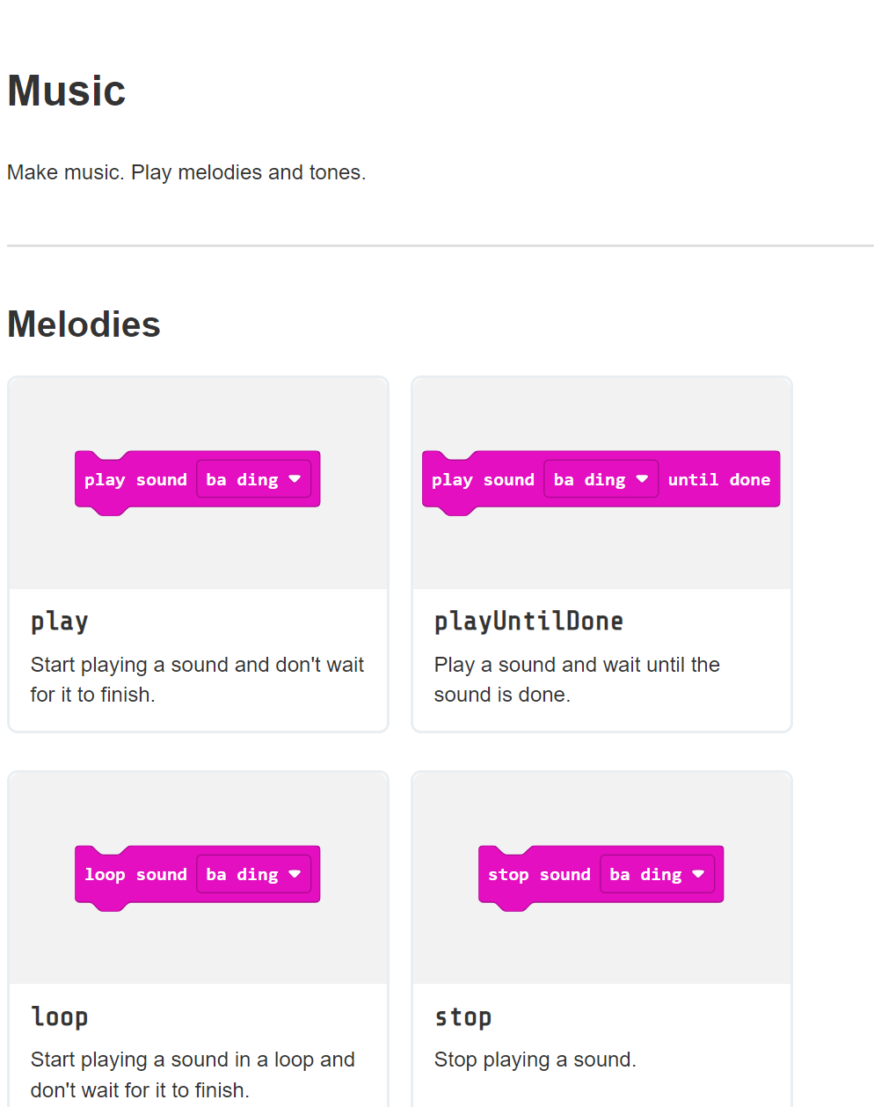Click the Melodies section heading

(84, 324)
